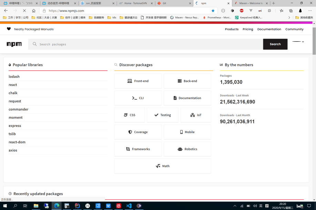Browse Math packages
316x210 pixels.
(162, 166)
